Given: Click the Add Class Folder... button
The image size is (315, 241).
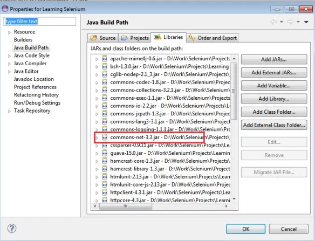Looking at the screenshot, I should click(274, 112).
